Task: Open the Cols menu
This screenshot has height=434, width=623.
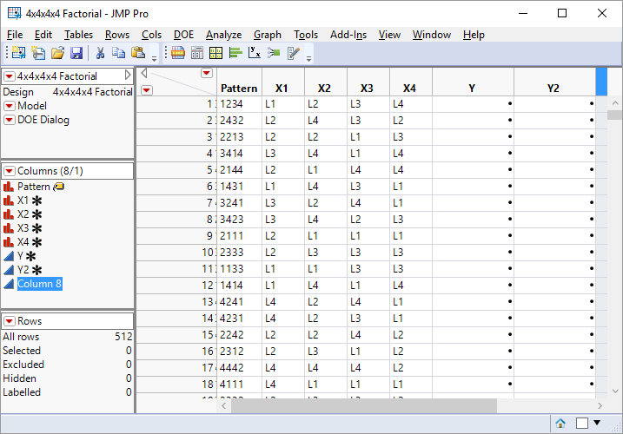Action: pyautogui.click(x=152, y=35)
